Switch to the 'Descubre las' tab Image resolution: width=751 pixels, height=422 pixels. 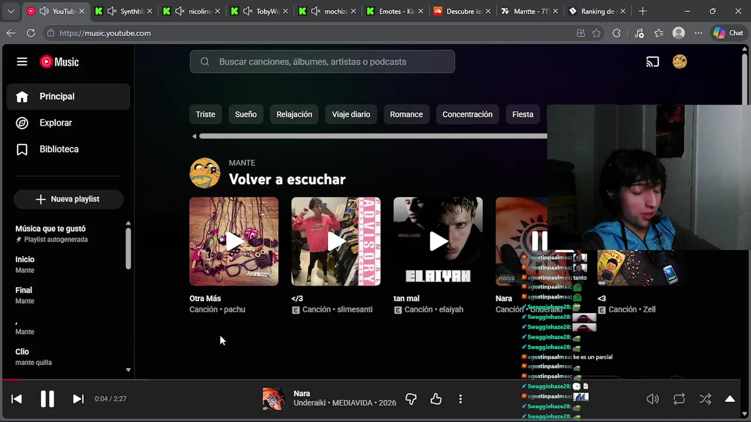pos(464,11)
